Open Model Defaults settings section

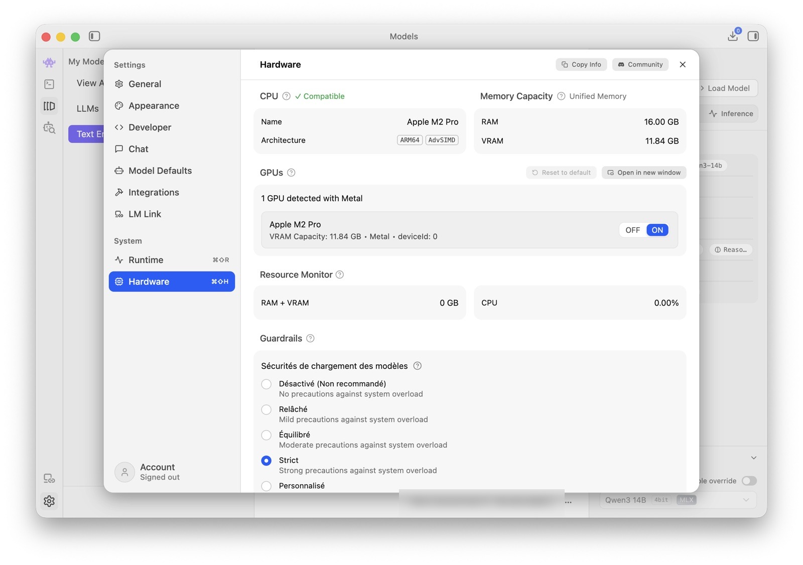coord(172,171)
